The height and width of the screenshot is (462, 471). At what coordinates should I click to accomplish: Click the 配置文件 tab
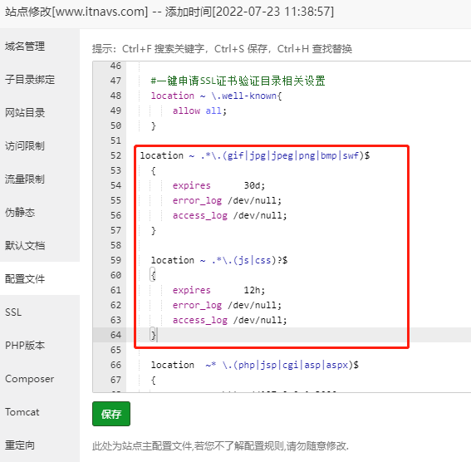[40, 278]
